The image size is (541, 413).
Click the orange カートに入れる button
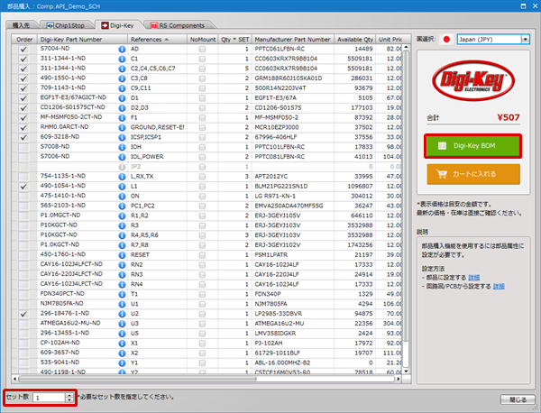click(473, 174)
